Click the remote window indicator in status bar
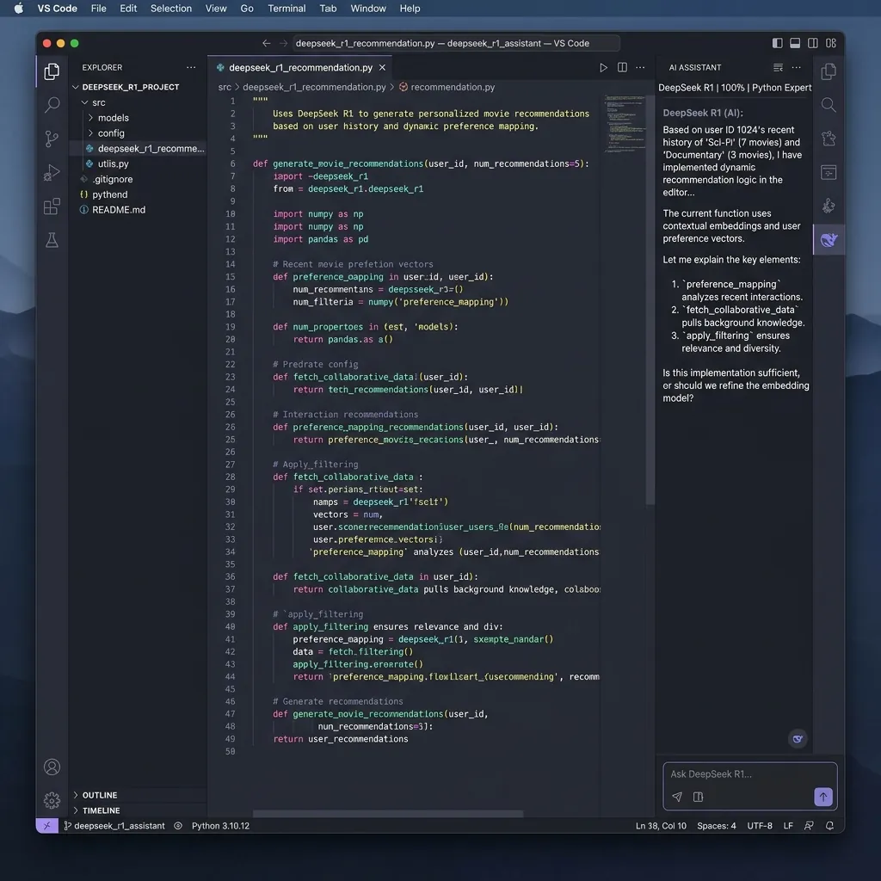Viewport: 881px width, 881px height. pyautogui.click(x=46, y=825)
